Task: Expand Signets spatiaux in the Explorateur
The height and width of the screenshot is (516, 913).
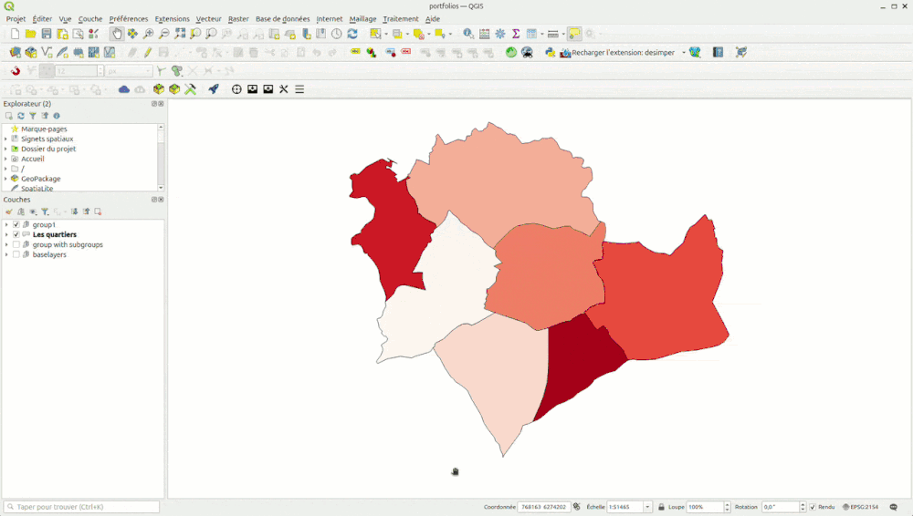Action: pyautogui.click(x=5, y=139)
